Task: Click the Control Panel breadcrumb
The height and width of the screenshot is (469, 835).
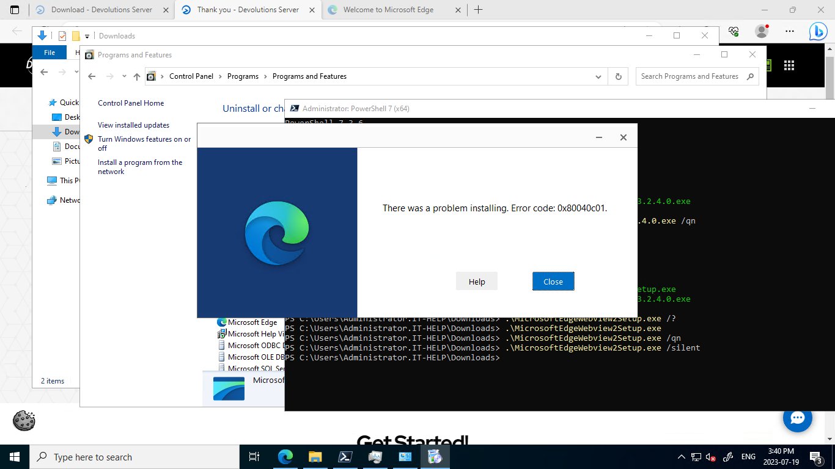Action: [x=191, y=76]
